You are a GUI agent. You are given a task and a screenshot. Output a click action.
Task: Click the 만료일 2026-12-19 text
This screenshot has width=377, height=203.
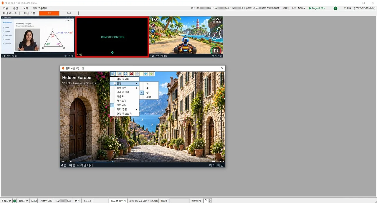tap(360, 8)
